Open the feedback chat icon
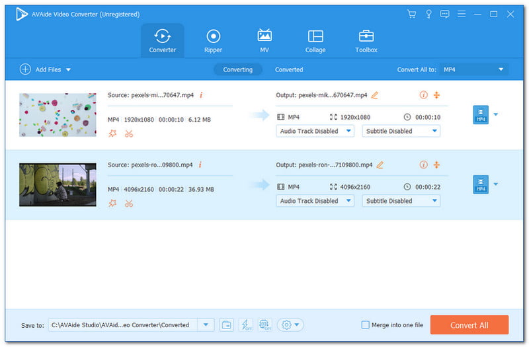 click(x=444, y=14)
